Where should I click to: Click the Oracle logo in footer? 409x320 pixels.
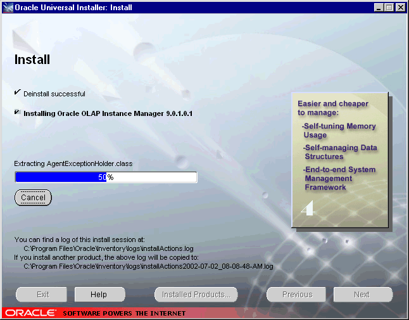coord(31,312)
